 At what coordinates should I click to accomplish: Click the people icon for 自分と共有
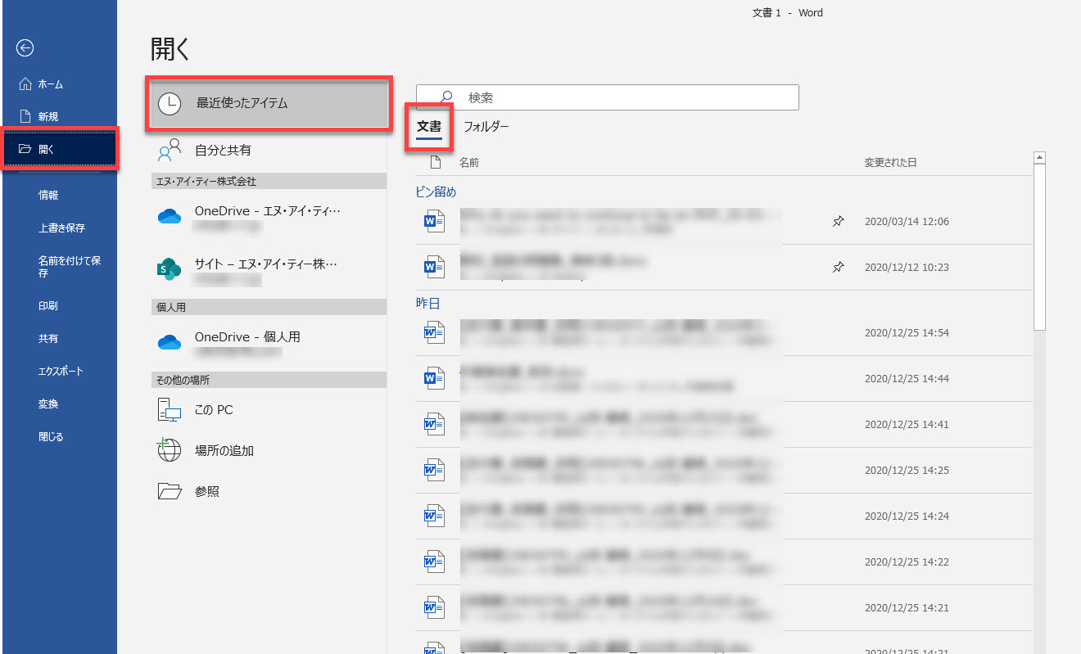coord(170,150)
